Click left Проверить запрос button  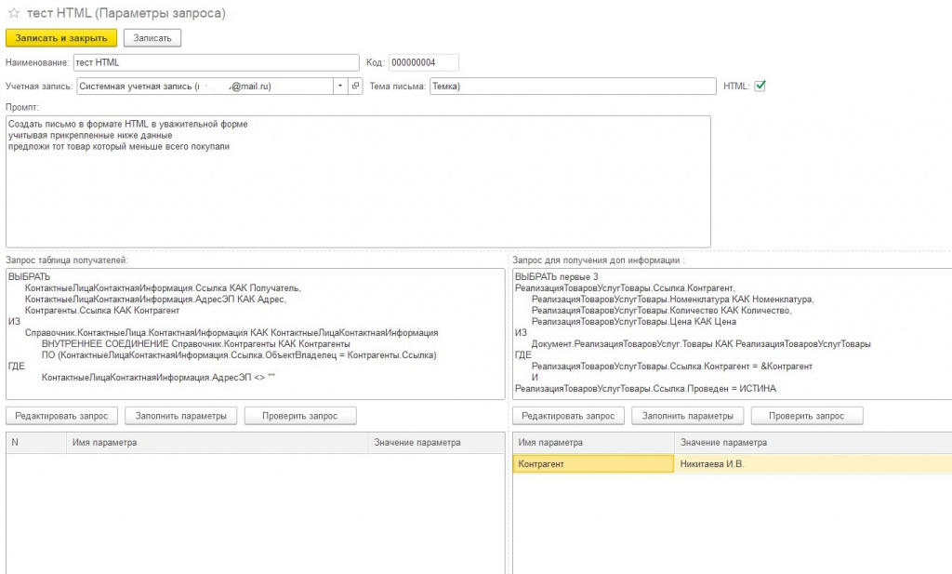pos(300,416)
